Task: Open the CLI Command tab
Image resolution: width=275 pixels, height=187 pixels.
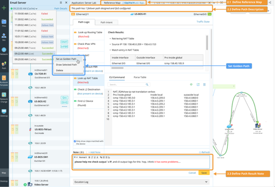Action: tap(117, 77)
